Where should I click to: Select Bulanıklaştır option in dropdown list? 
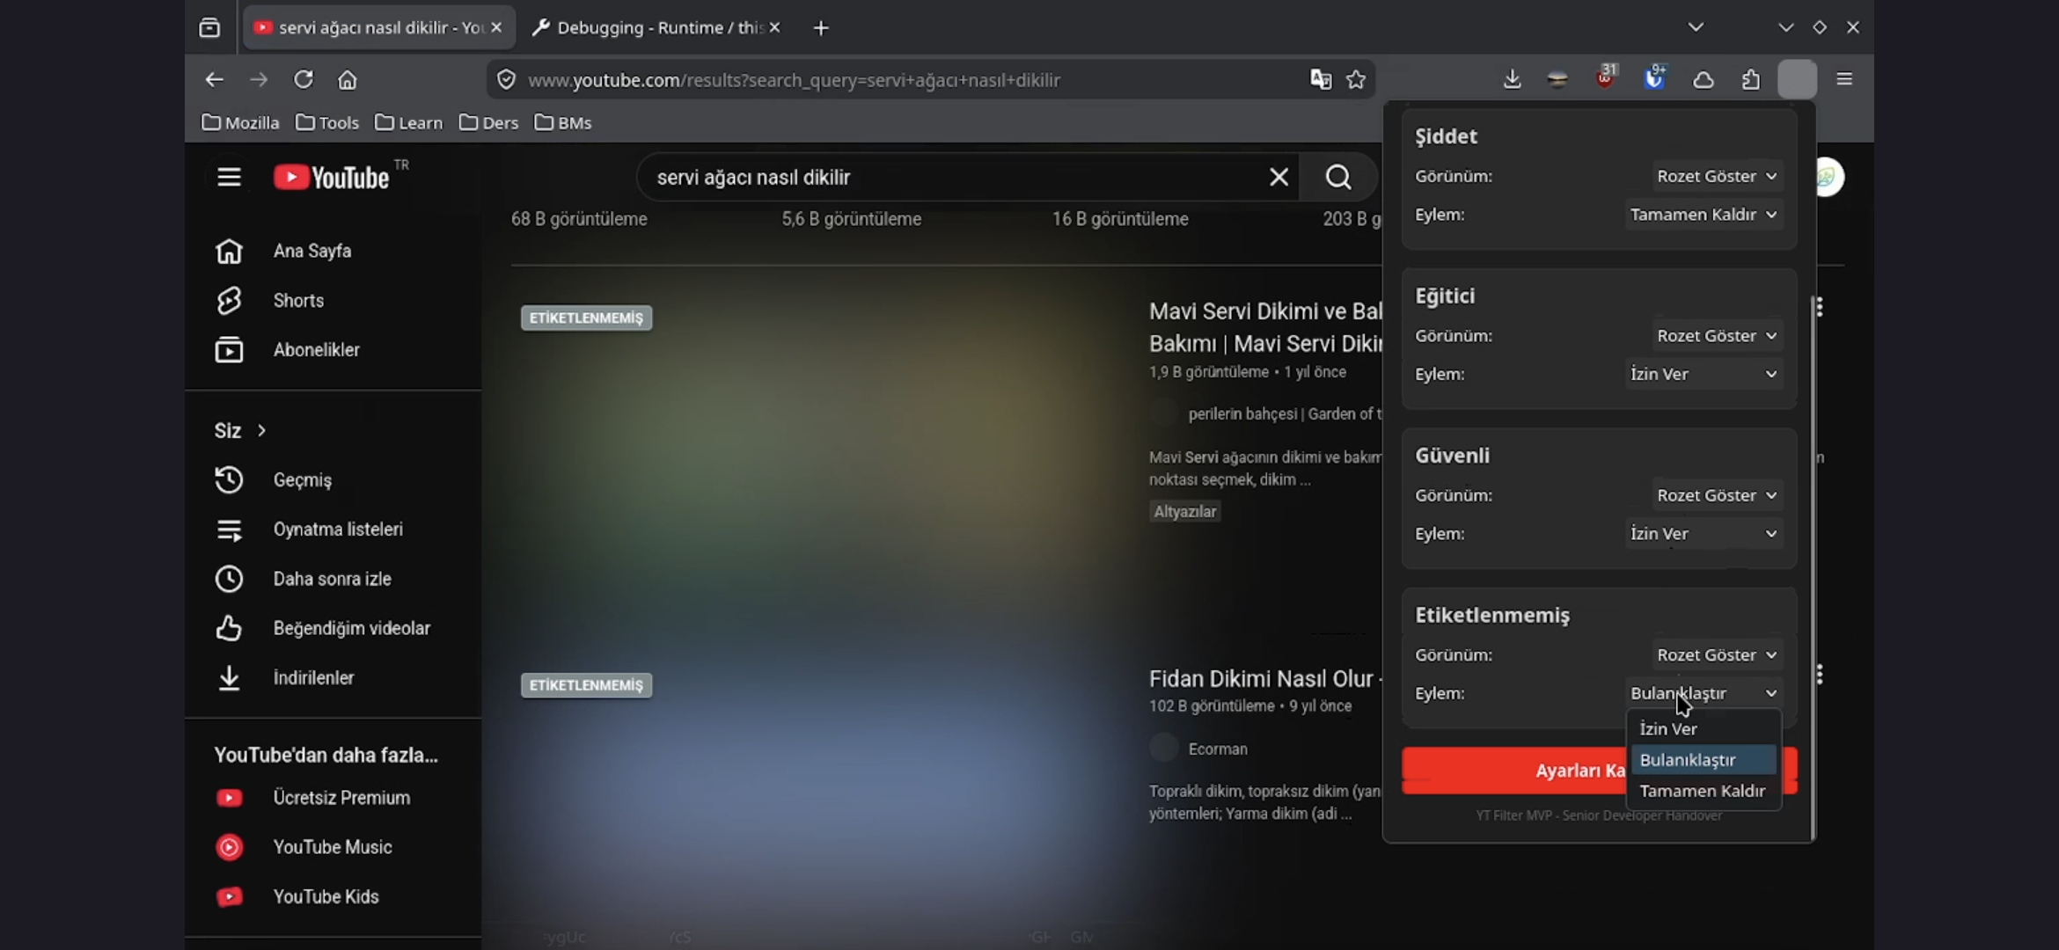[x=1704, y=759]
